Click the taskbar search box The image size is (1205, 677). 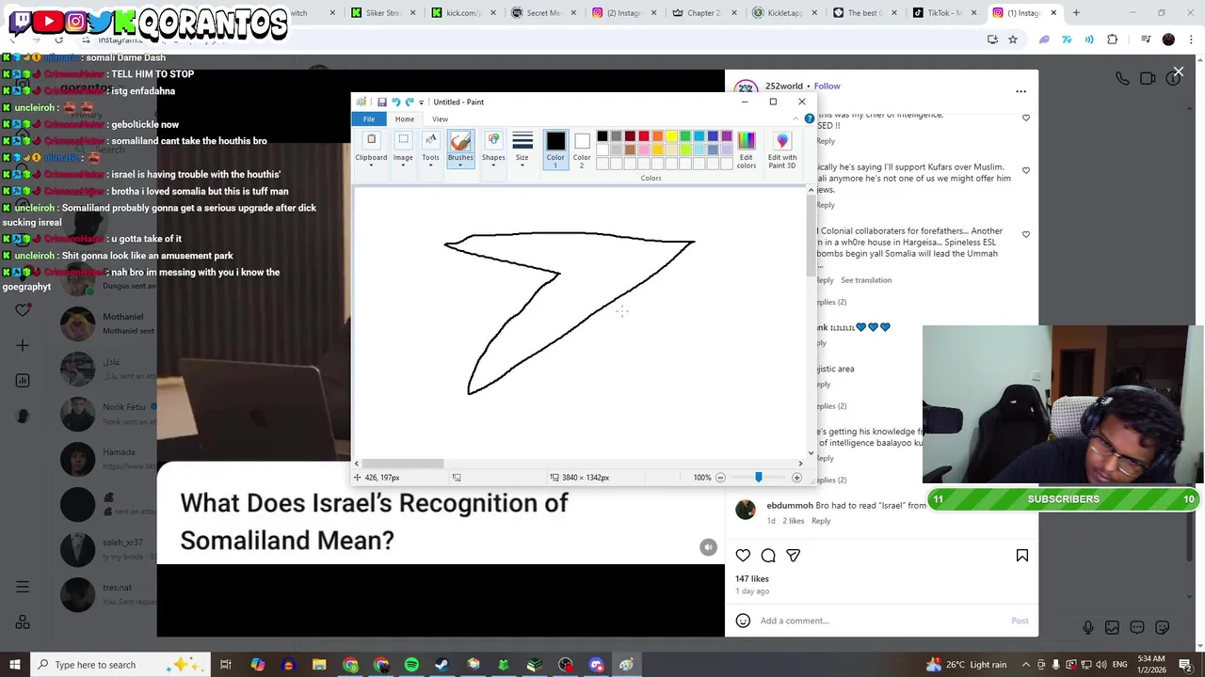[121, 665]
